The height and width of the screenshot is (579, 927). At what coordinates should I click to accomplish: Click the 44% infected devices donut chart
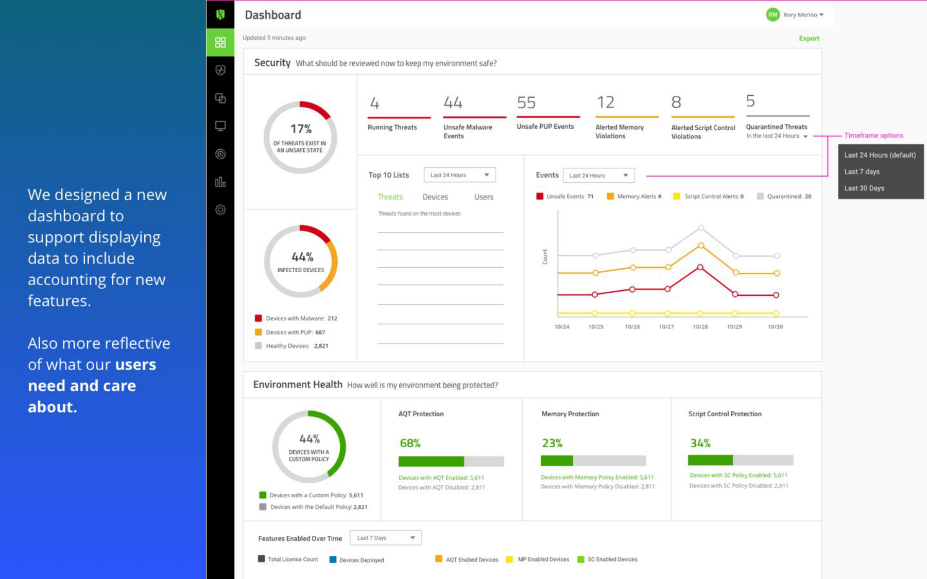[x=301, y=261]
